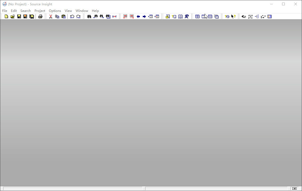Open the View menu

pyautogui.click(x=68, y=11)
